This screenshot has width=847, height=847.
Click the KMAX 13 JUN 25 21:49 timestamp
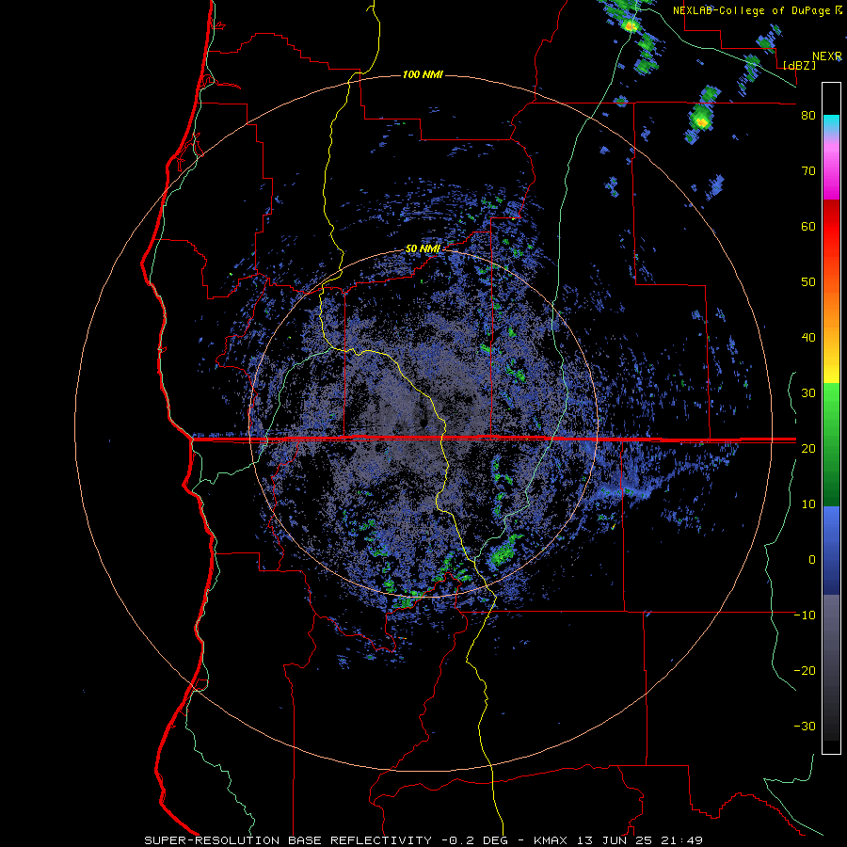[618, 840]
